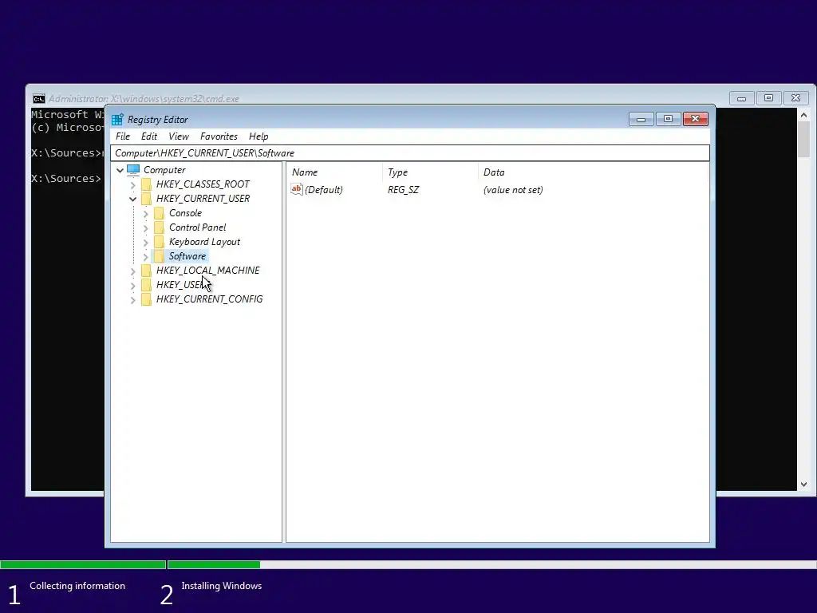Close the Registry Editor window
The height and width of the screenshot is (613, 817).
pyautogui.click(x=695, y=120)
